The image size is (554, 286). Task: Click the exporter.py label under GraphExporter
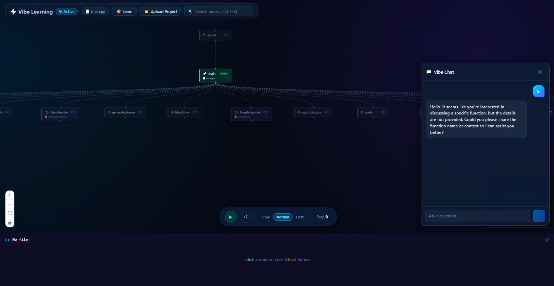pos(244,117)
